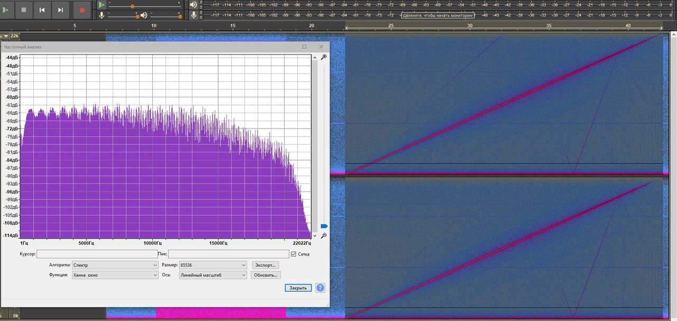The height and width of the screenshot is (321, 677).
Task: Toggle the Сетка grid checkbox
Action: 294,254
